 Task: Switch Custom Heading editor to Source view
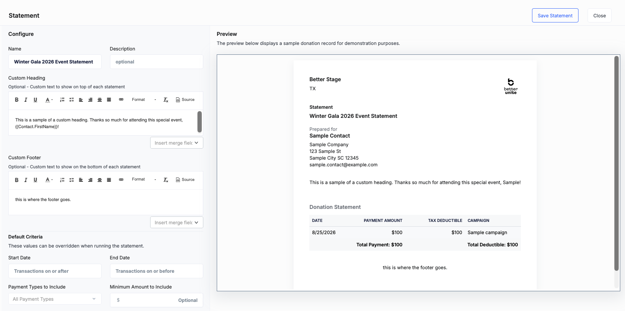185,100
